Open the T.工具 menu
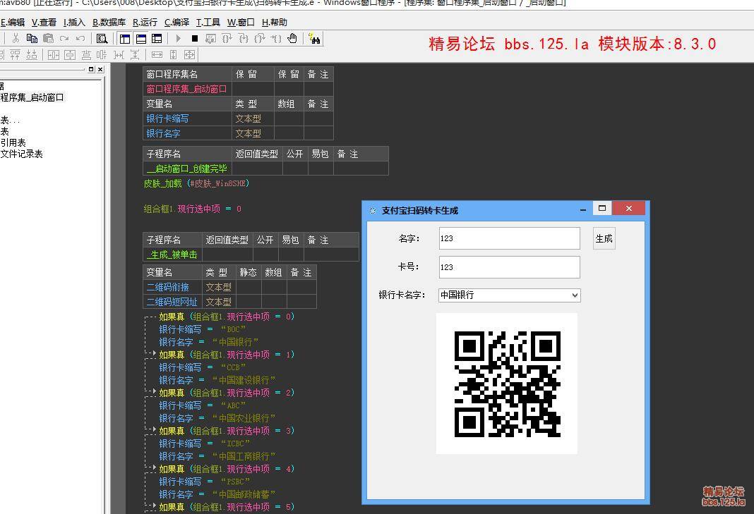Screen dimensions: 754x514 (x=208, y=22)
